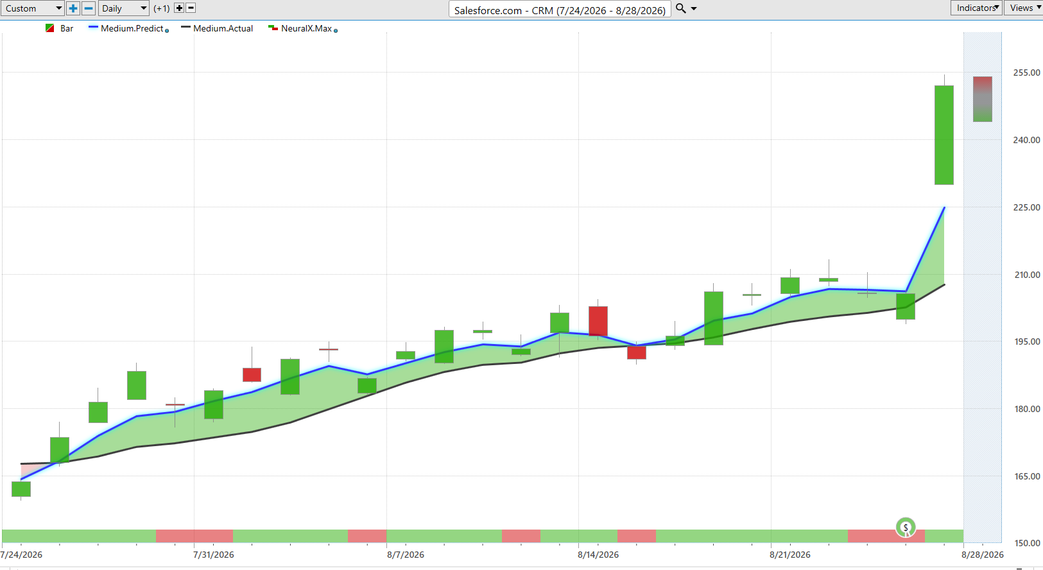Click the Medium.Predict blue line legend icon
This screenshot has width=1043, height=570.
(93, 28)
